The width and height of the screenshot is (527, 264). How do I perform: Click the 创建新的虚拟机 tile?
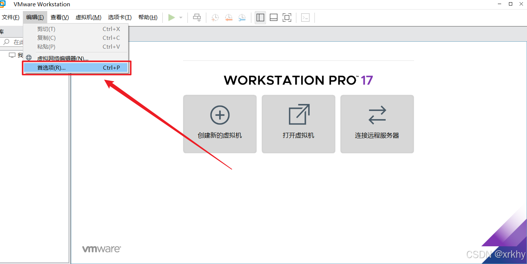click(x=220, y=124)
